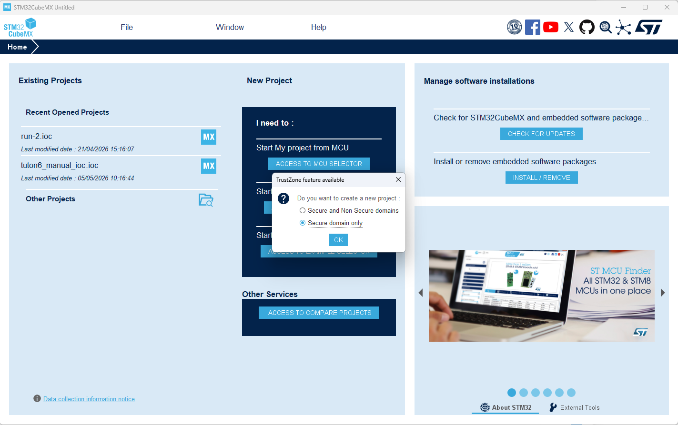Screen dimensions: 678x425
Task: Close the TrustZone feature dialog
Action: (x=398, y=179)
